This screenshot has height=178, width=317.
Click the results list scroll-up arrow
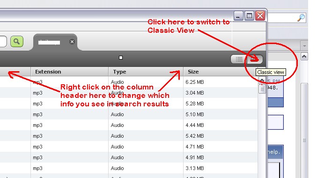pyautogui.click(x=262, y=81)
